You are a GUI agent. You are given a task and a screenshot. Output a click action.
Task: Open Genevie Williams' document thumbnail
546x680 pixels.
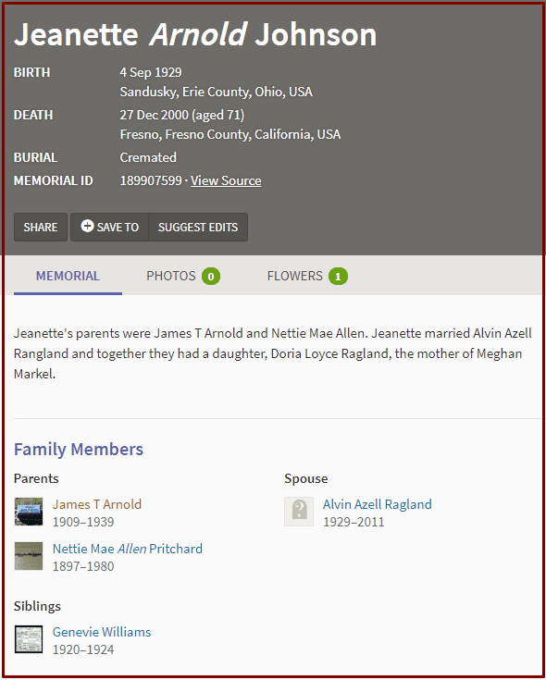(29, 639)
